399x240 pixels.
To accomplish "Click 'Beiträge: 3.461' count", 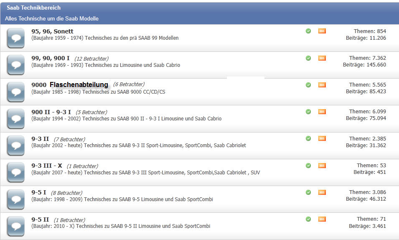I will coord(367,226).
